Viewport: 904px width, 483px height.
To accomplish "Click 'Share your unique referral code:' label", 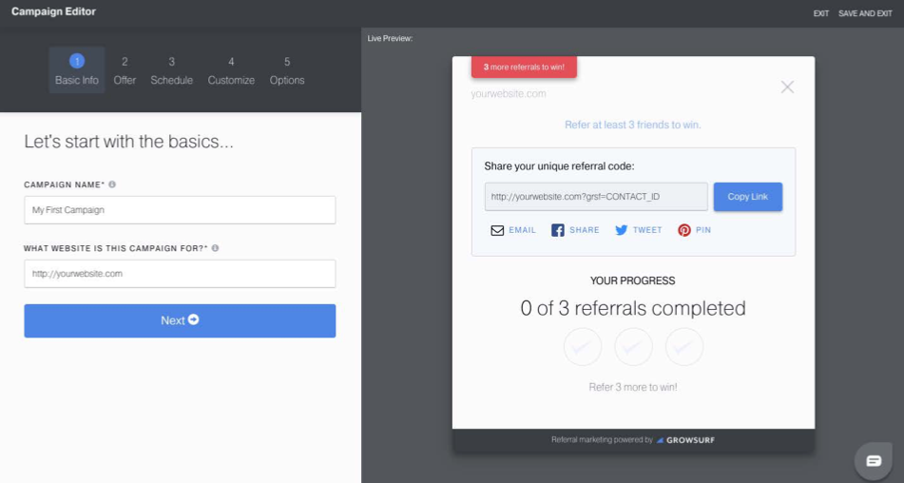I will point(559,166).
